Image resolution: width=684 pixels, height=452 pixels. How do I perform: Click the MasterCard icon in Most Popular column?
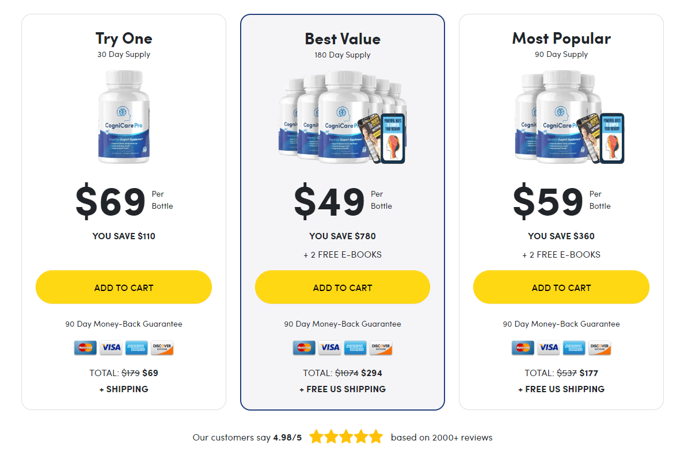pyautogui.click(x=523, y=348)
